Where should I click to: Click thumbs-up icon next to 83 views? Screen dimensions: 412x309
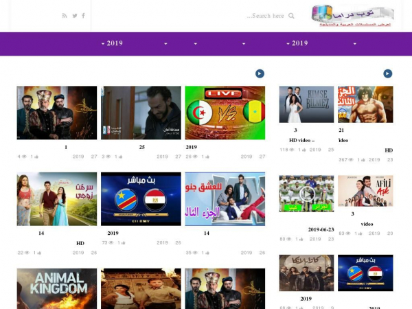tap(360, 233)
